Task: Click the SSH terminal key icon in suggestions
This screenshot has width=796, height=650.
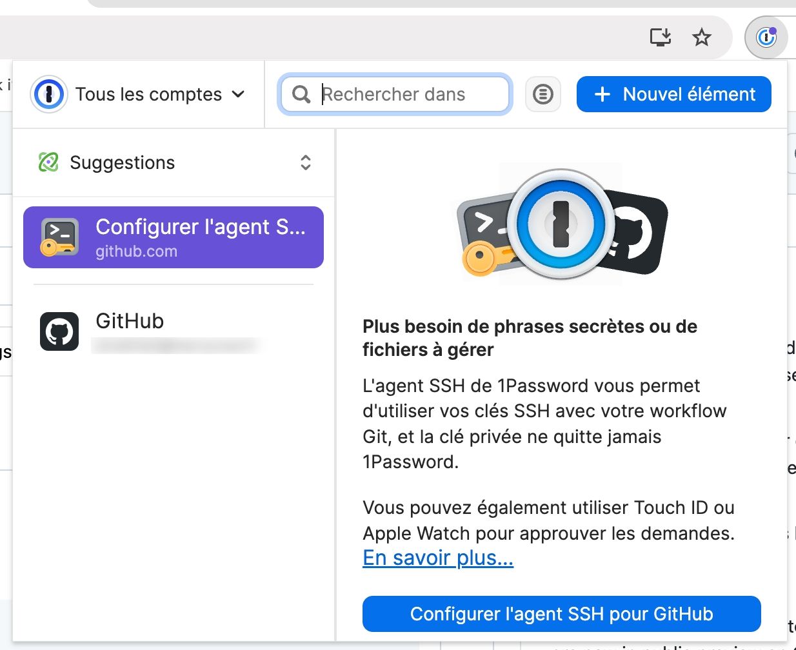Action: [59, 237]
